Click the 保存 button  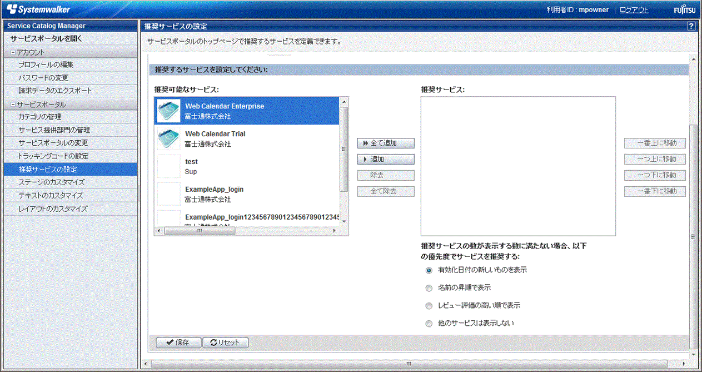click(x=178, y=343)
